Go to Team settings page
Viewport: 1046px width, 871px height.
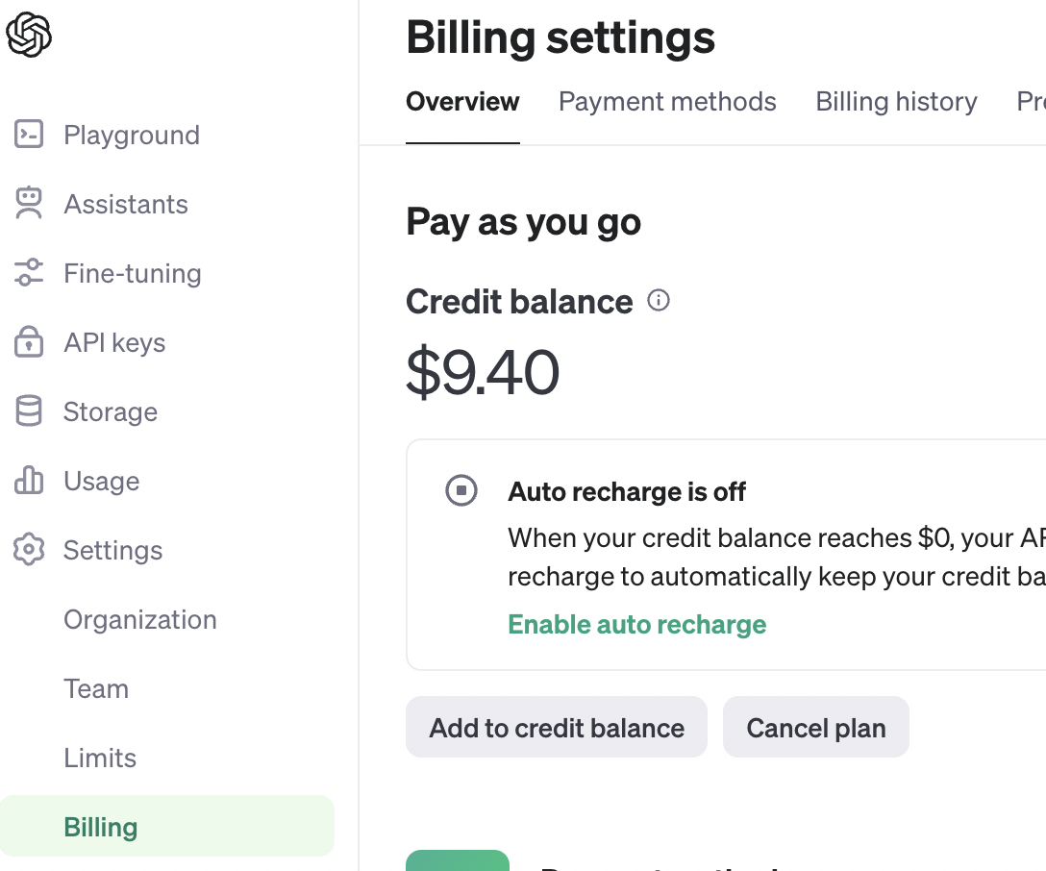(96, 688)
